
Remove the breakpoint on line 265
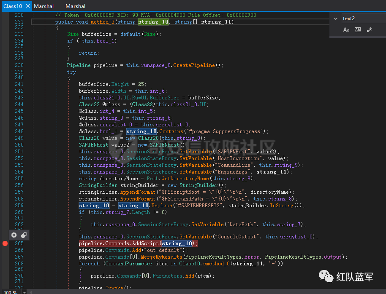pos(5,243)
